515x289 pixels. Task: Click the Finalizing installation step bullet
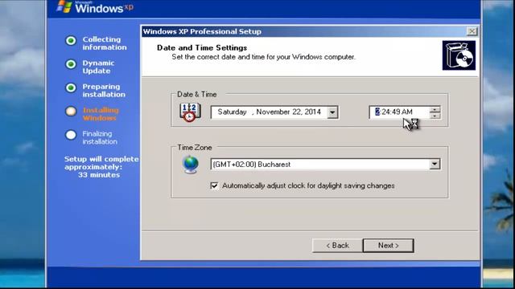tap(71, 135)
